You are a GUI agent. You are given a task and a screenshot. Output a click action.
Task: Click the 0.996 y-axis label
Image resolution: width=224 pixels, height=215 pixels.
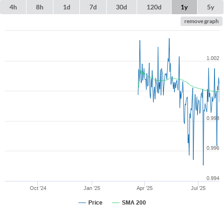(x=213, y=148)
